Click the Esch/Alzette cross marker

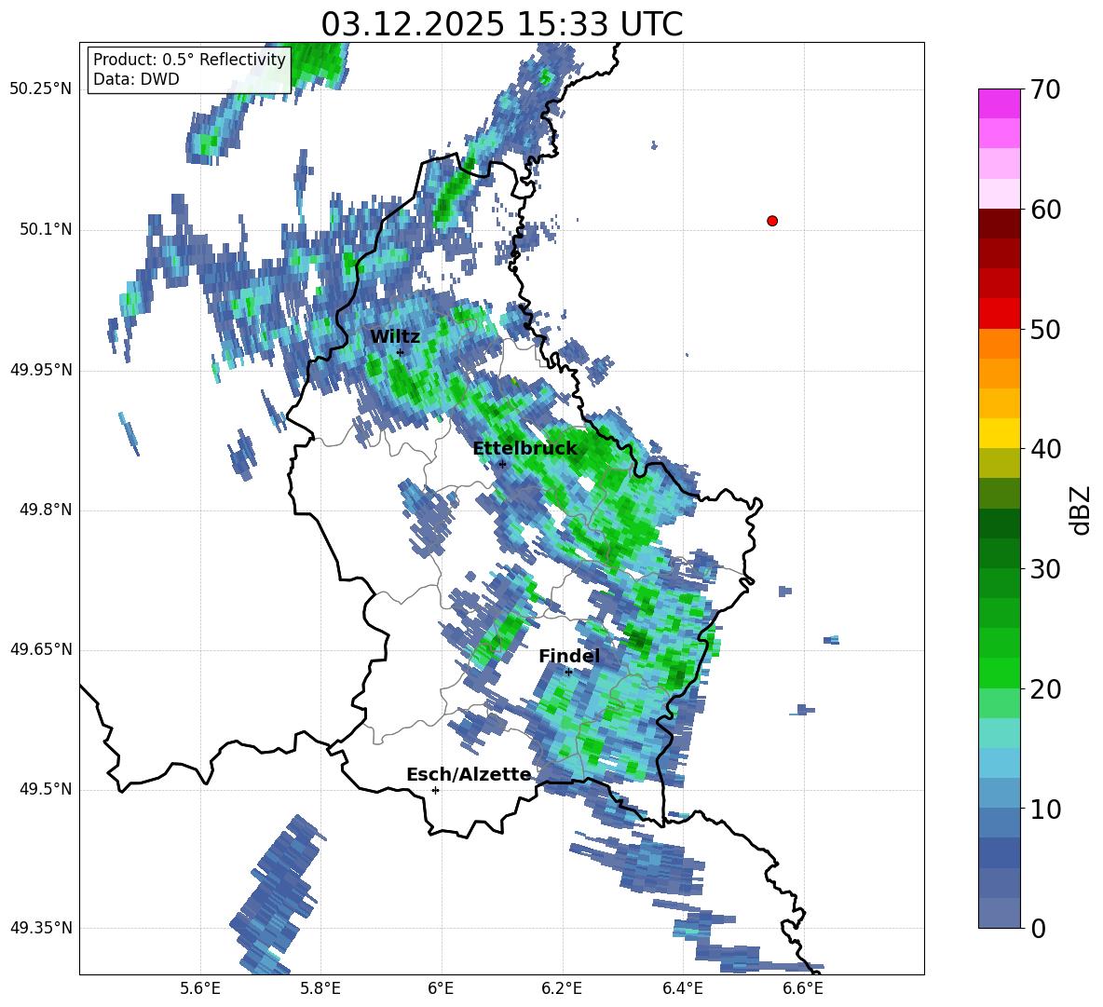pyautogui.click(x=435, y=790)
